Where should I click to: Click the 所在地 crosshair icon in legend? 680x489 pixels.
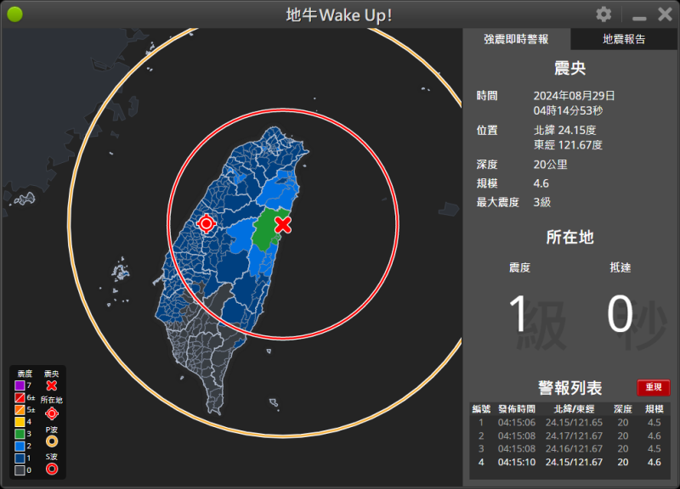click(51, 413)
